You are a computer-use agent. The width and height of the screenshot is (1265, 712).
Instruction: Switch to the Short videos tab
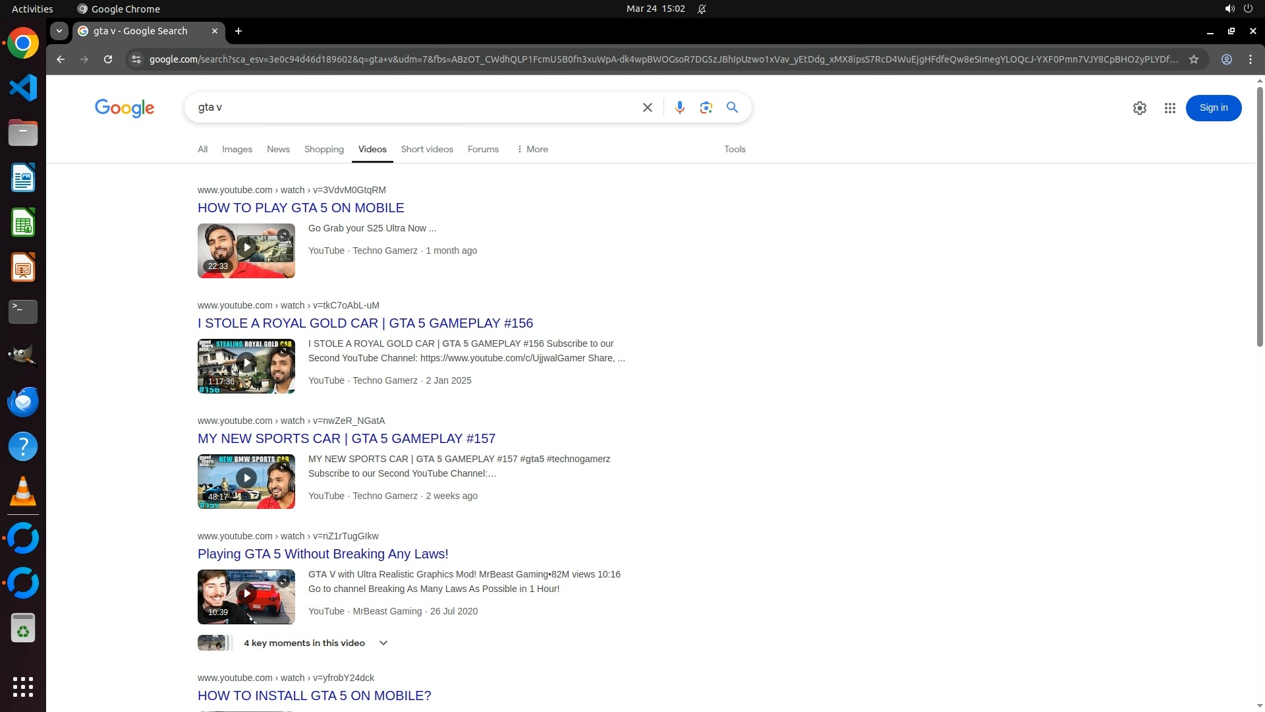click(x=426, y=149)
